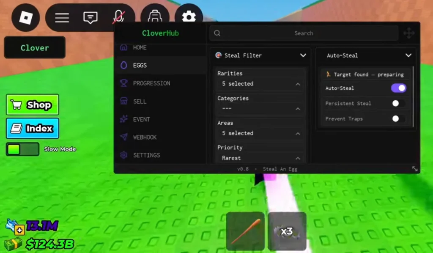The image size is (433, 253).
Task: Click the trophy icon beside PROGRESSION
Action: 124,83
